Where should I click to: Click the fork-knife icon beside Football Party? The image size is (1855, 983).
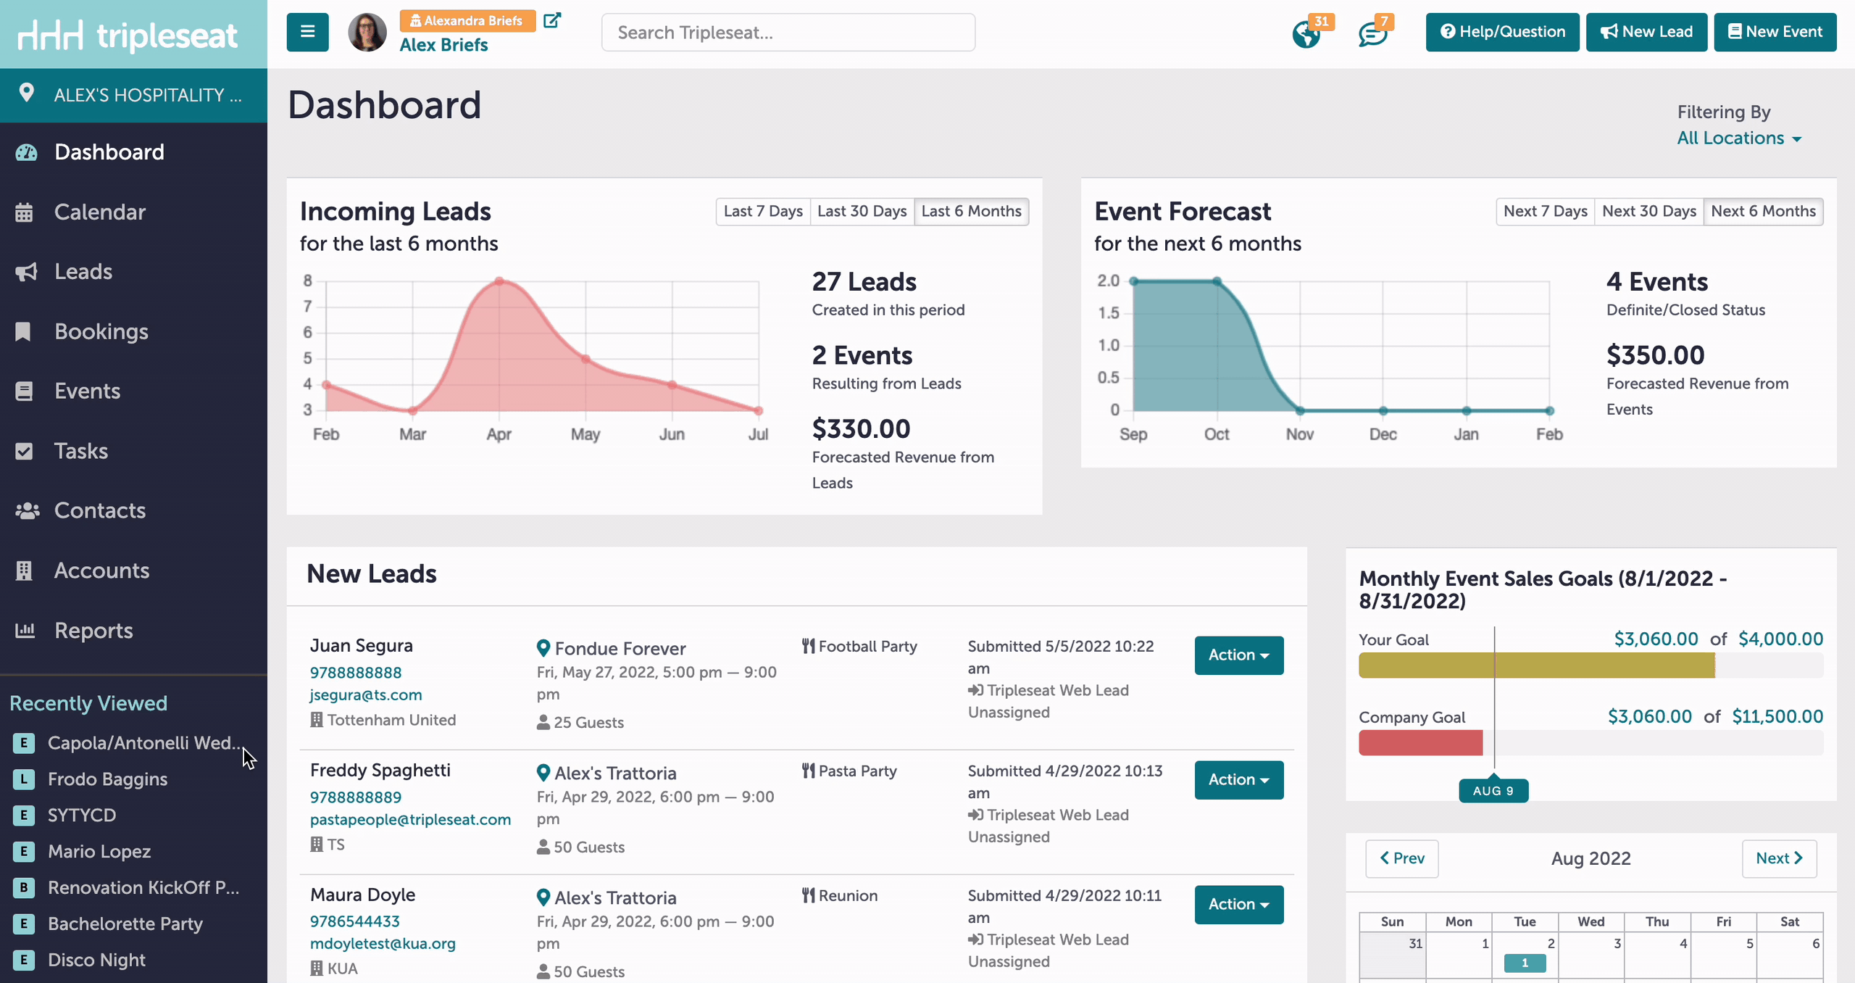tap(809, 646)
